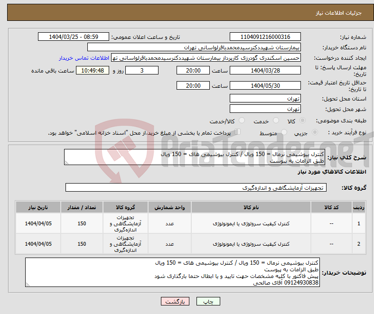
Task: Click unit عدد in row 2
Action: pyautogui.click(x=169, y=244)
